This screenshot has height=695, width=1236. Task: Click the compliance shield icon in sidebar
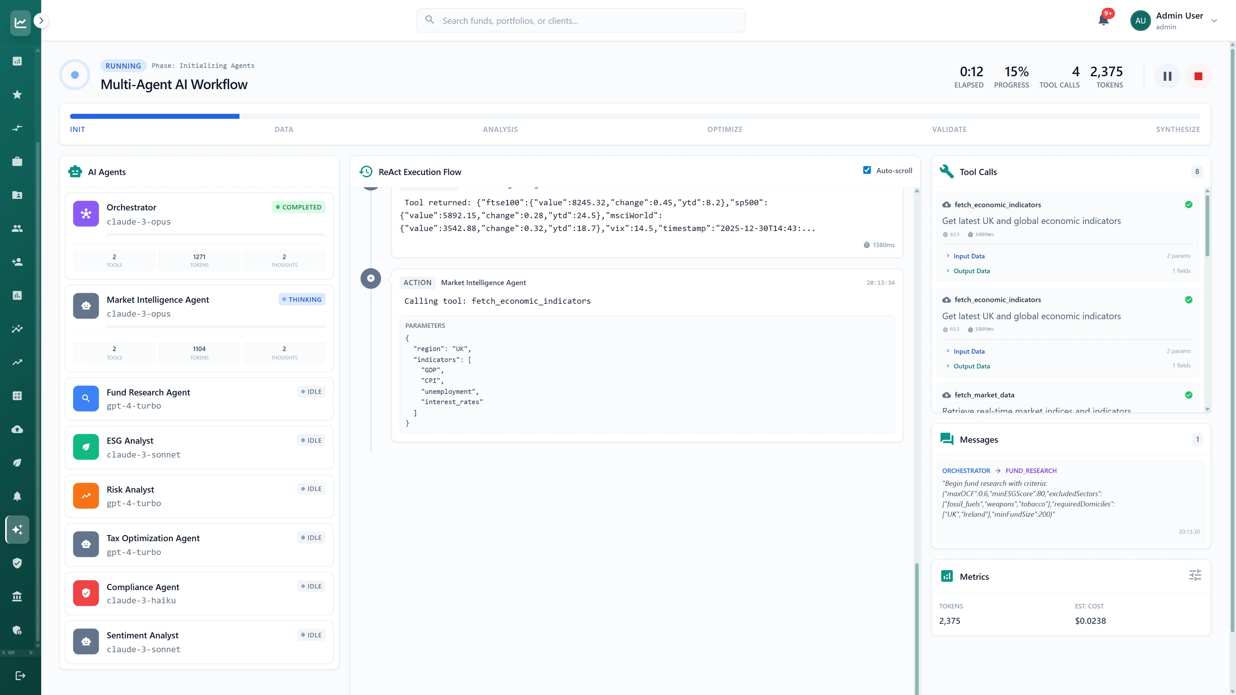[x=17, y=563]
